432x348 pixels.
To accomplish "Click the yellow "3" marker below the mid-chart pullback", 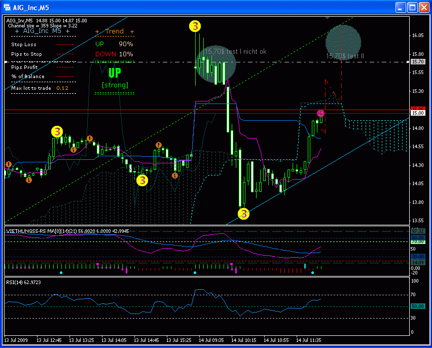I will (142, 181).
